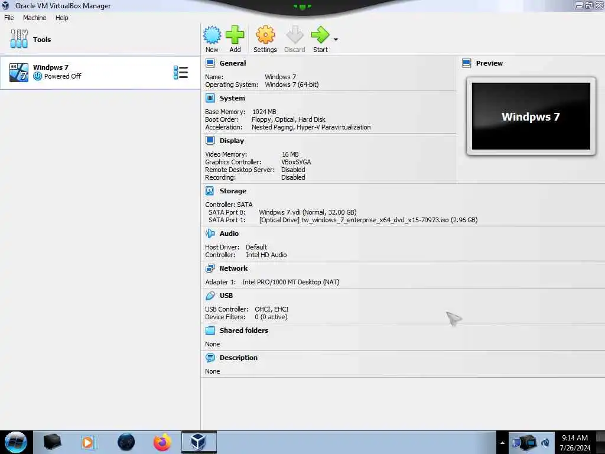Open the Shared folders heading link
Viewport: 605px width, 454px height.
coord(244,330)
